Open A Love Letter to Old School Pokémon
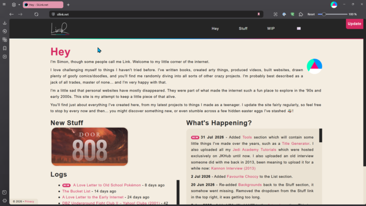Image resolution: width=366 pixels, height=206 pixels. [x=107, y=185]
